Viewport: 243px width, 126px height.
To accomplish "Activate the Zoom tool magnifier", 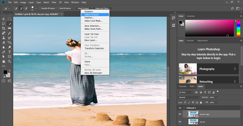I will pyautogui.click(x=9, y=61).
